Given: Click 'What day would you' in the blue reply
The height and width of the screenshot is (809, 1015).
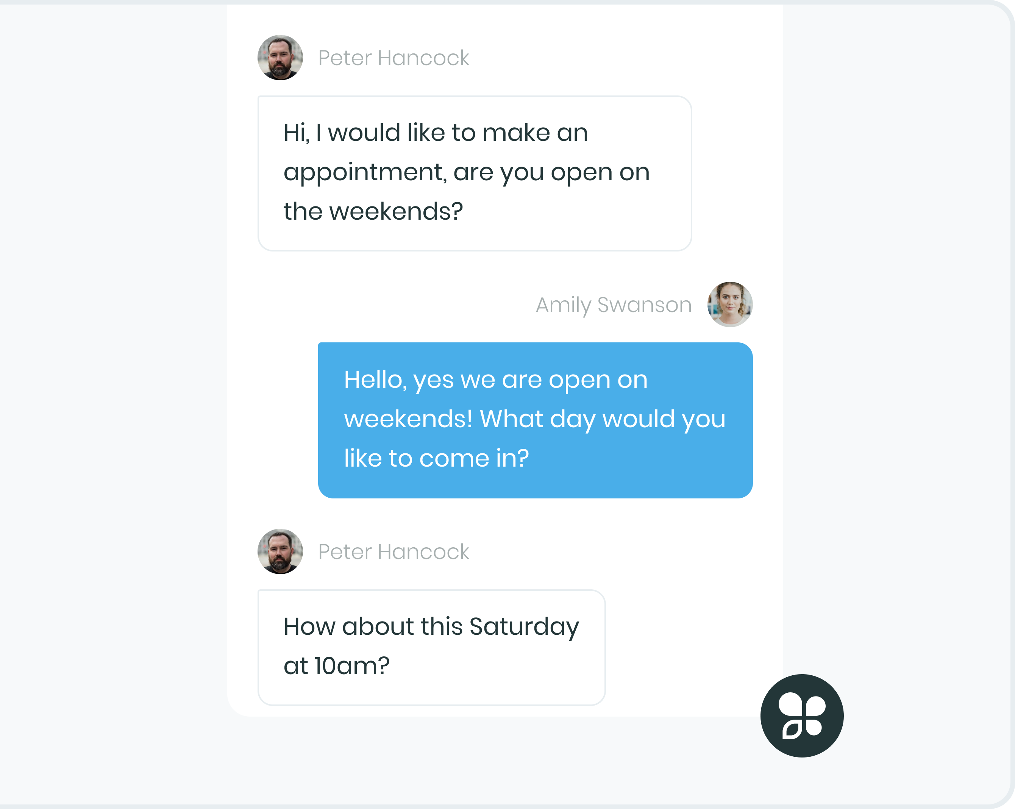Looking at the screenshot, I should [603, 420].
